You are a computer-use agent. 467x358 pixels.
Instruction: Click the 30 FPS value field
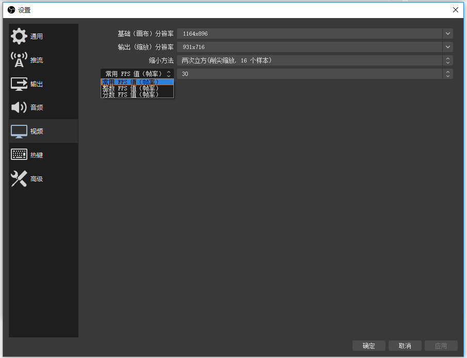310,74
